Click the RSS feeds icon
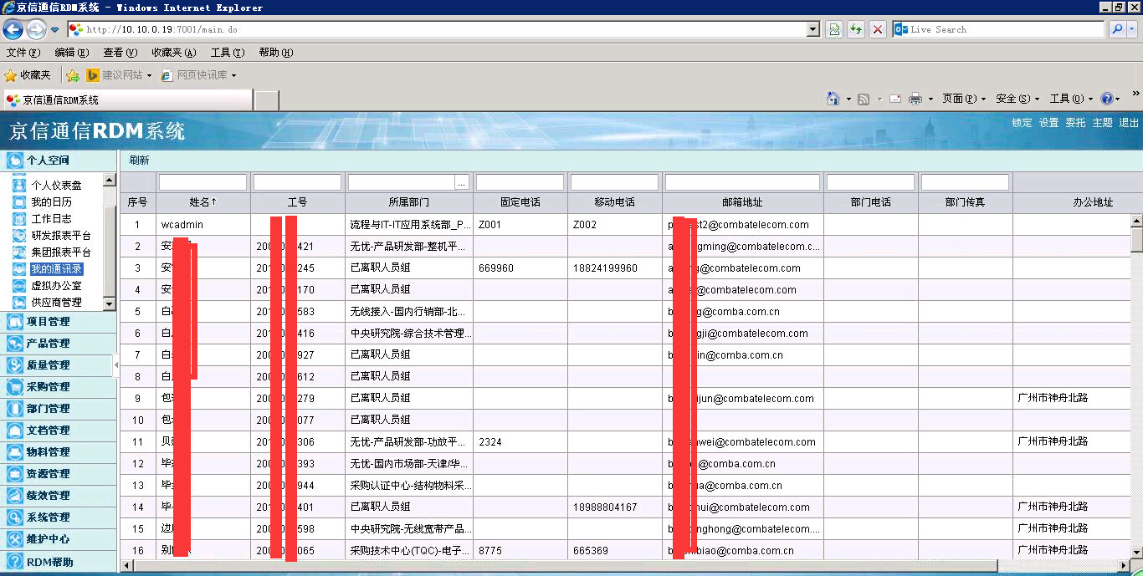The width and height of the screenshot is (1143, 576). pos(864,99)
